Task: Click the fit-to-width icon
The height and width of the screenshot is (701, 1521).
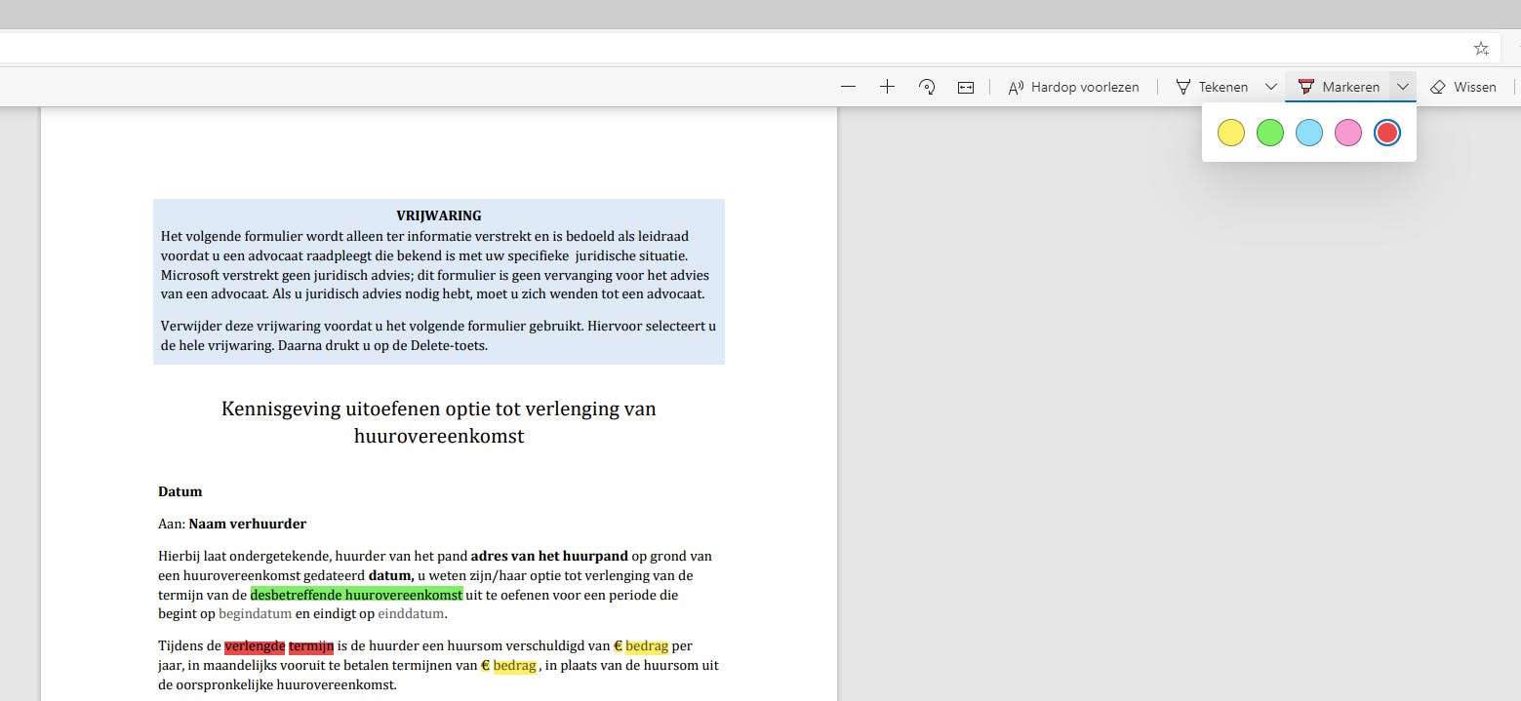Action: [965, 86]
